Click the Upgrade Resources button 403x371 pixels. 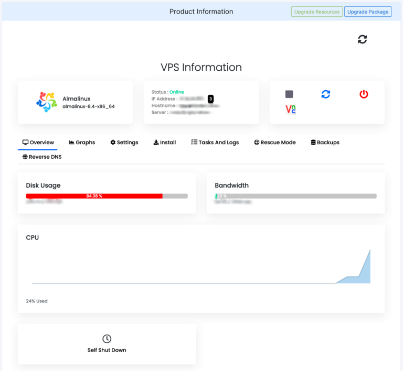point(317,12)
